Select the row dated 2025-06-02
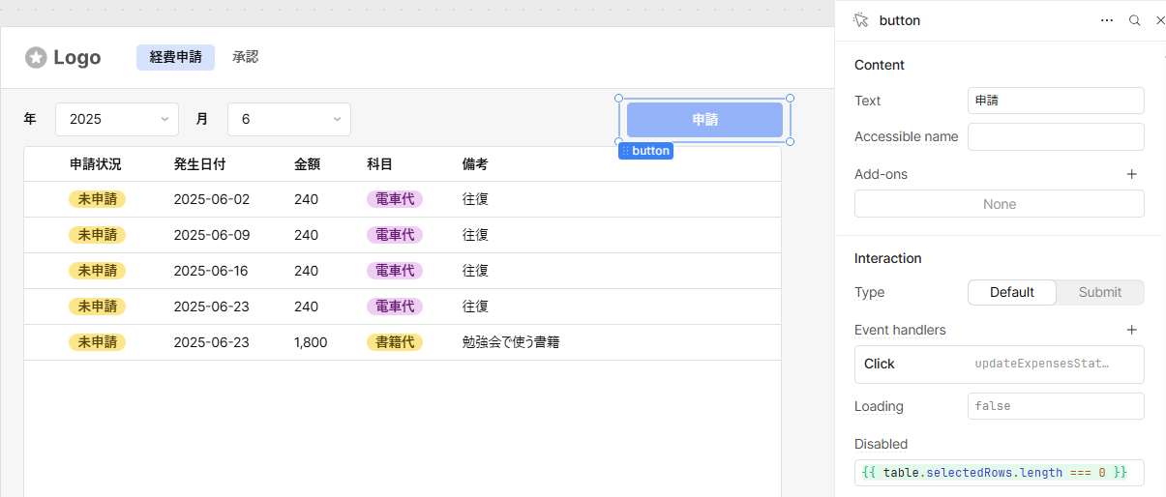The height and width of the screenshot is (497, 1166). point(403,199)
